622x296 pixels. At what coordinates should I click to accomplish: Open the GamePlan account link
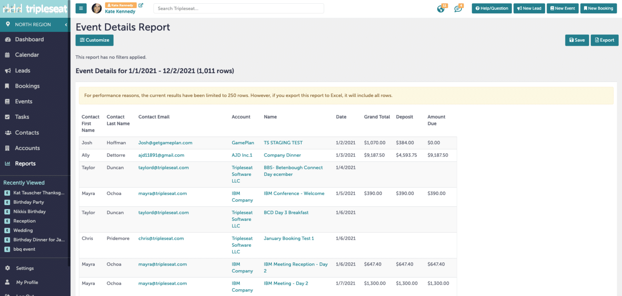click(x=243, y=143)
